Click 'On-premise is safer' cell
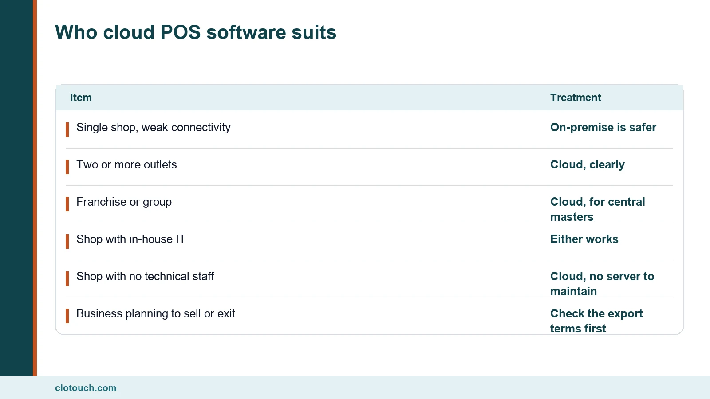The width and height of the screenshot is (710, 399). (x=603, y=128)
